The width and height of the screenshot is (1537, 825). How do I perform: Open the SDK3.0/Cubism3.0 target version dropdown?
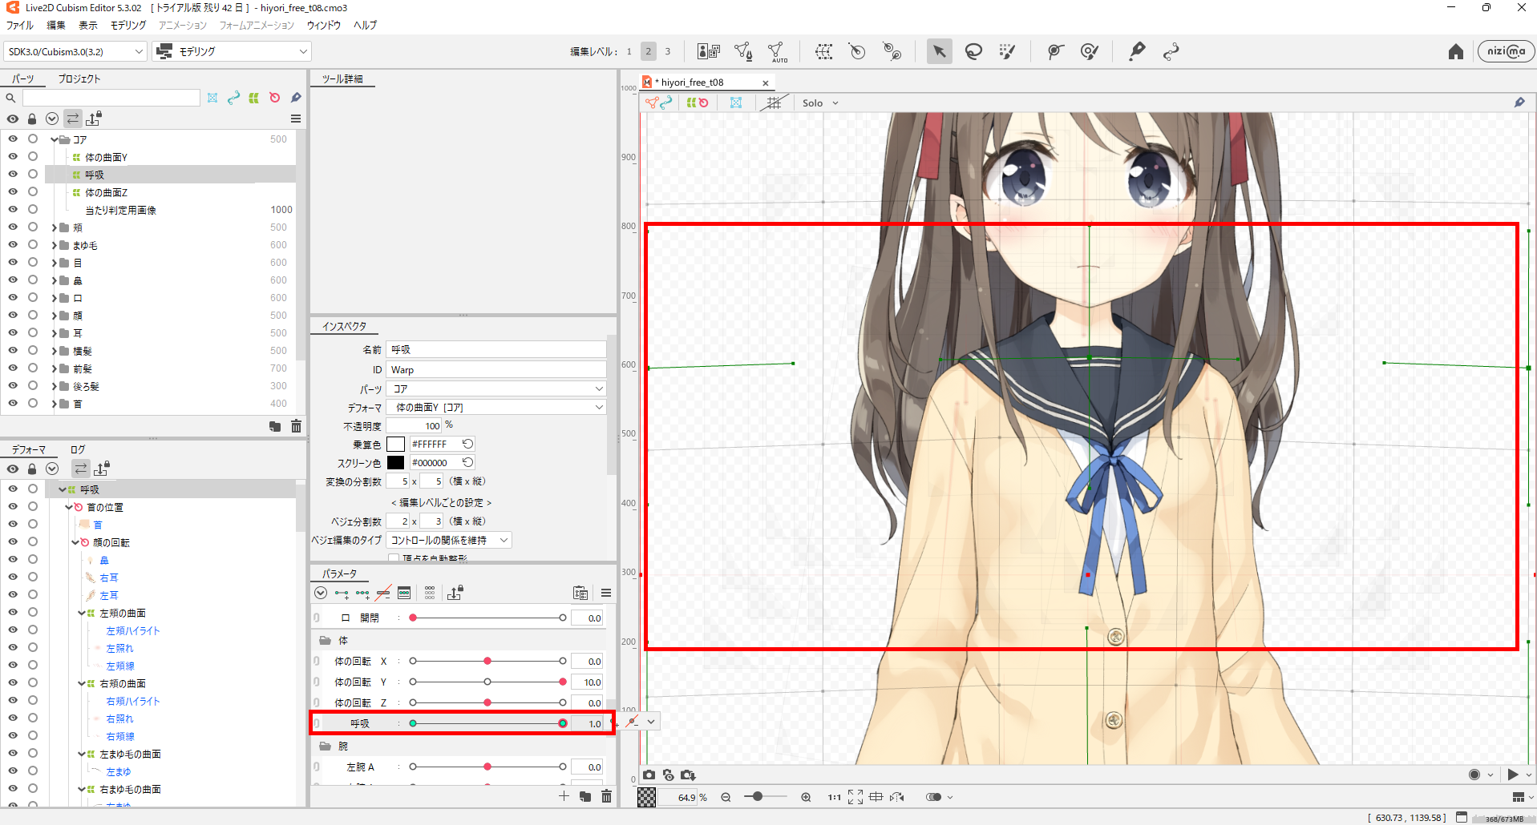coord(75,52)
